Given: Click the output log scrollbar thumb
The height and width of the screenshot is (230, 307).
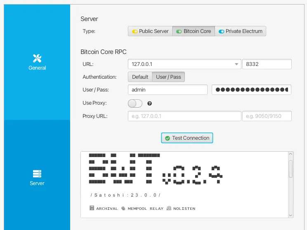Looking at the screenshot, I should (290, 169).
